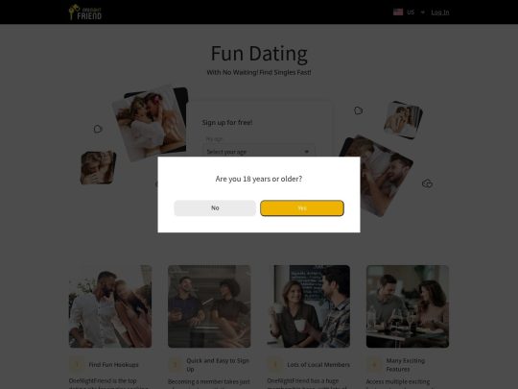Open the Log In link

[440, 12]
